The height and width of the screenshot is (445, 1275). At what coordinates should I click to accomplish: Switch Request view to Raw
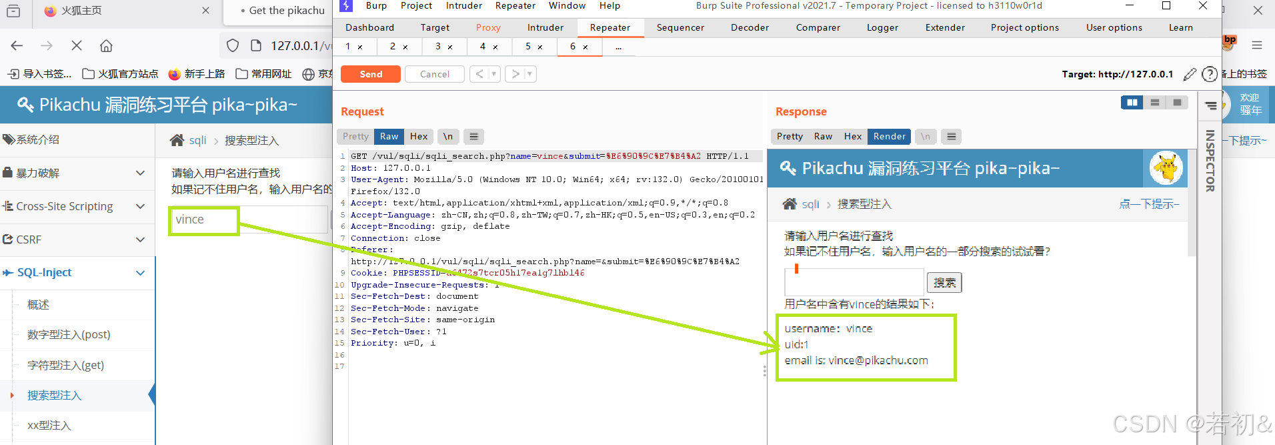389,136
